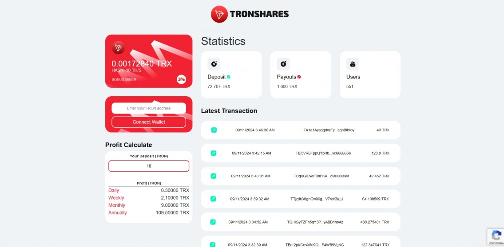Select the 0.00172840 TRX balance text
The height and width of the screenshot is (247, 504).
click(142, 63)
